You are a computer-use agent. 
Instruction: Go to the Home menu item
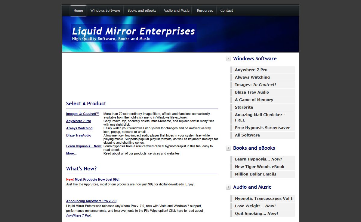[78, 10]
